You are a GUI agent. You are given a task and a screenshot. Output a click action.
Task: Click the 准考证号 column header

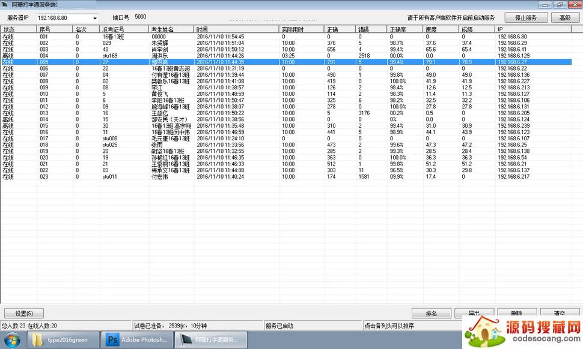[x=124, y=29]
